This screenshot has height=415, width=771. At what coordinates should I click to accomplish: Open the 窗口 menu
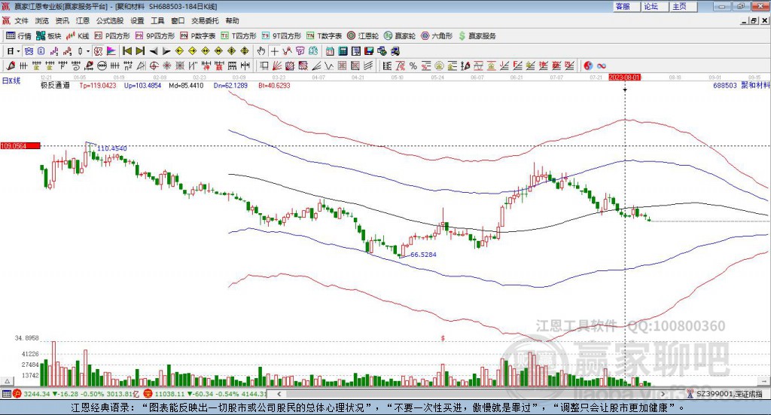coord(178,20)
